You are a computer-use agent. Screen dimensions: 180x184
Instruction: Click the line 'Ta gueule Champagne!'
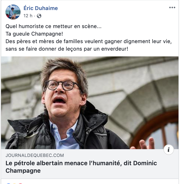(x=34, y=34)
